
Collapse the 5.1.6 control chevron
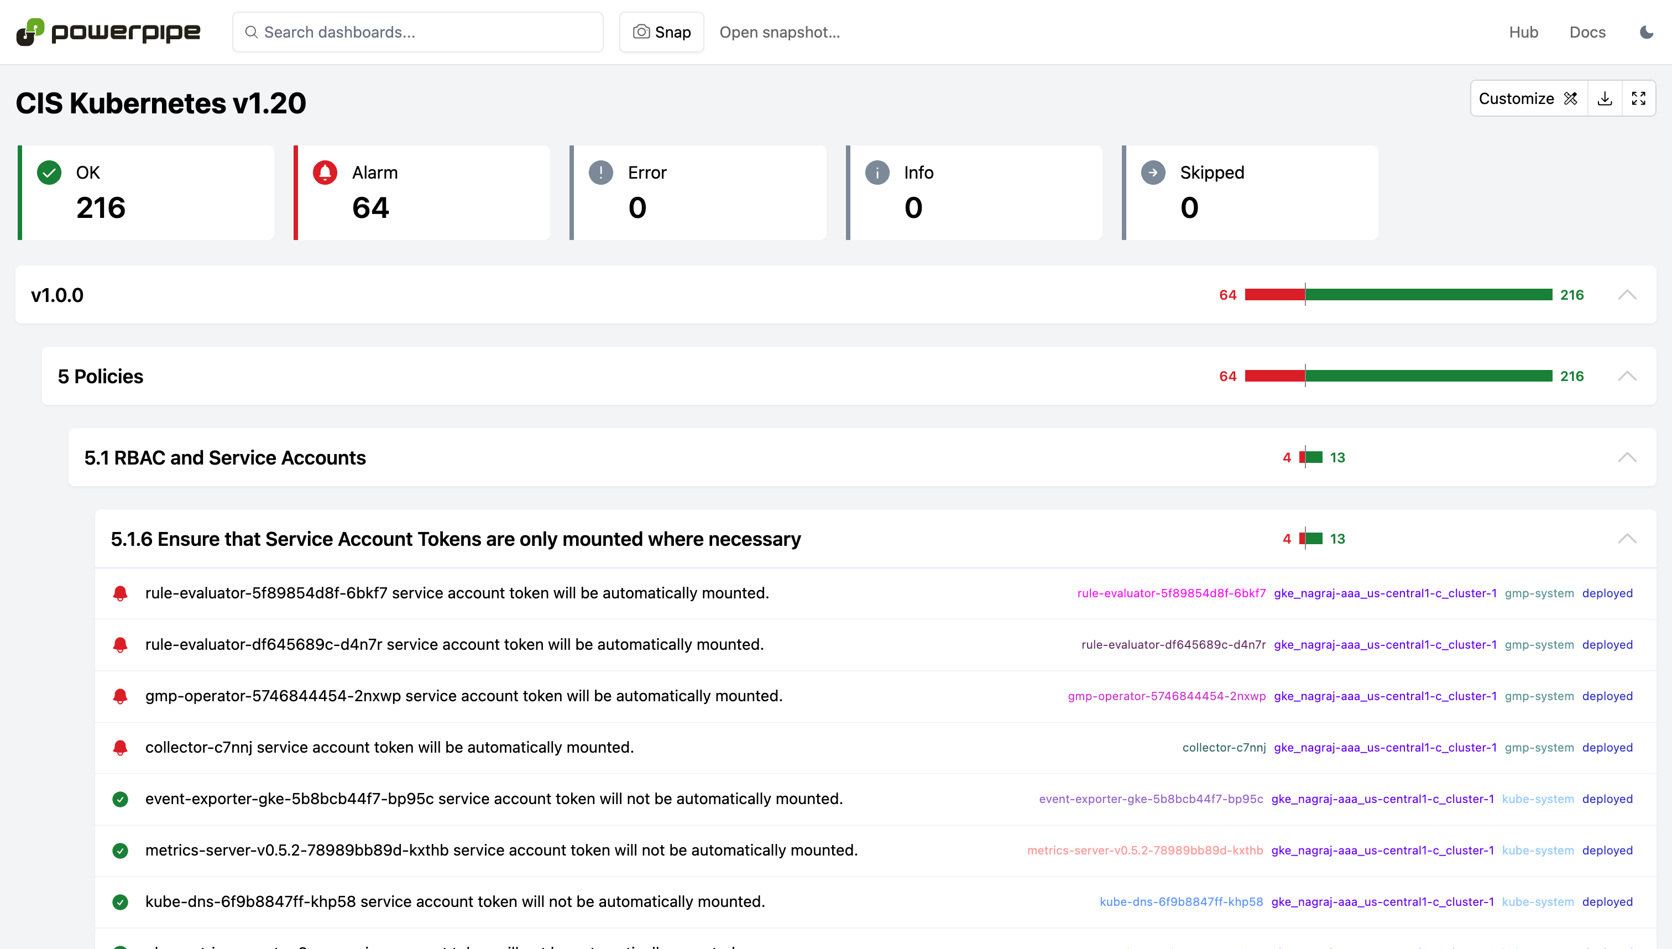[1627, 539]
